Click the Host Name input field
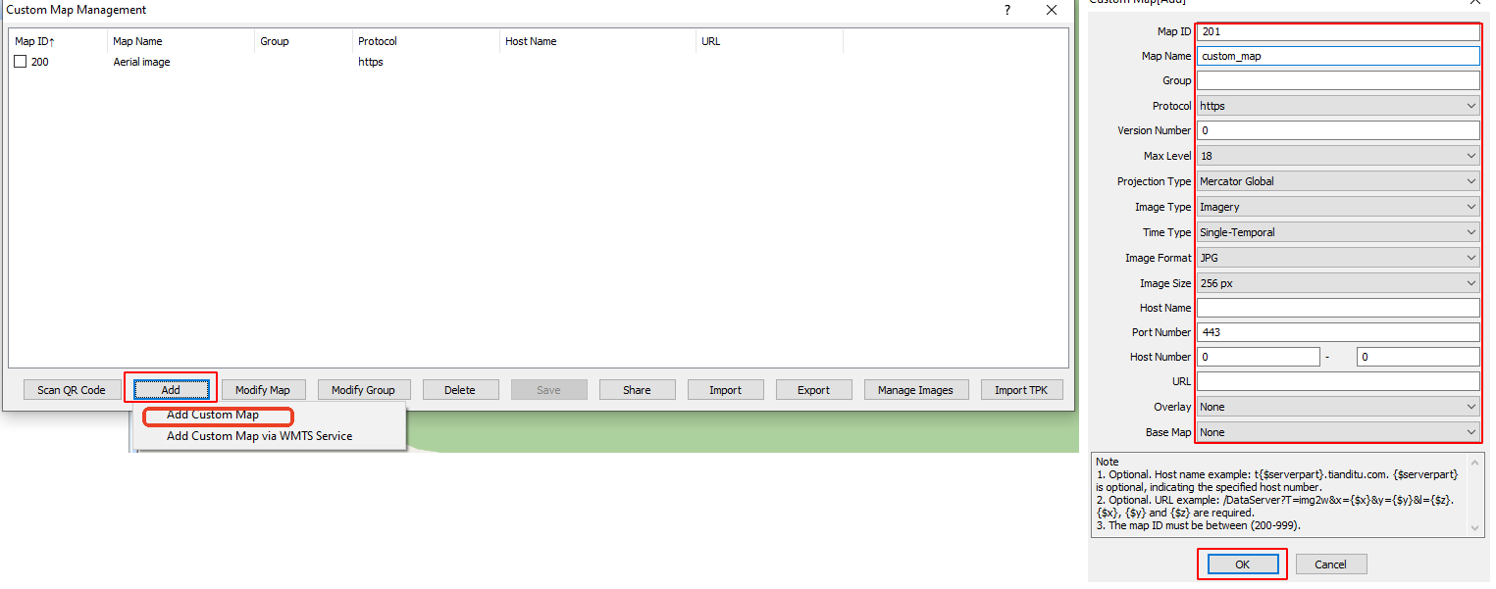 pos(1338,308)
